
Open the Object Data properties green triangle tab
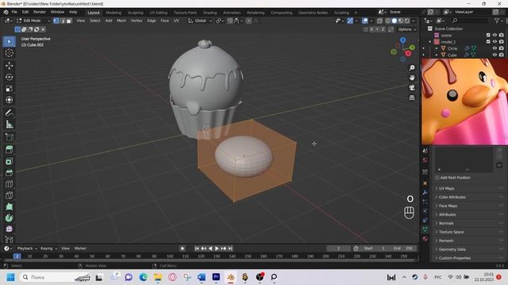[425, 230]
